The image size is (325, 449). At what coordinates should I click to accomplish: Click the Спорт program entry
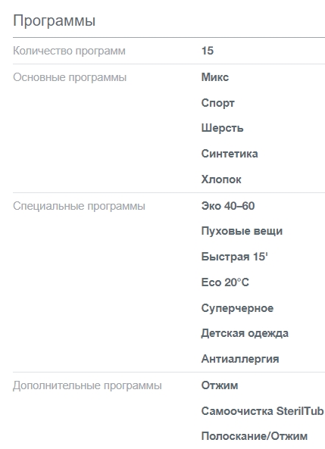click(218, 103)
